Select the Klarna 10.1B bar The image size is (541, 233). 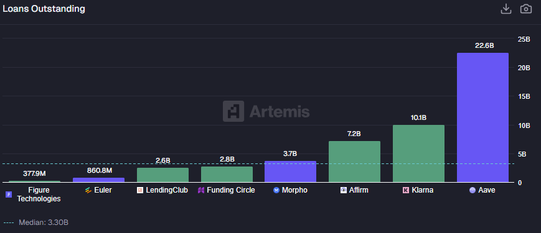click(418, 153)
